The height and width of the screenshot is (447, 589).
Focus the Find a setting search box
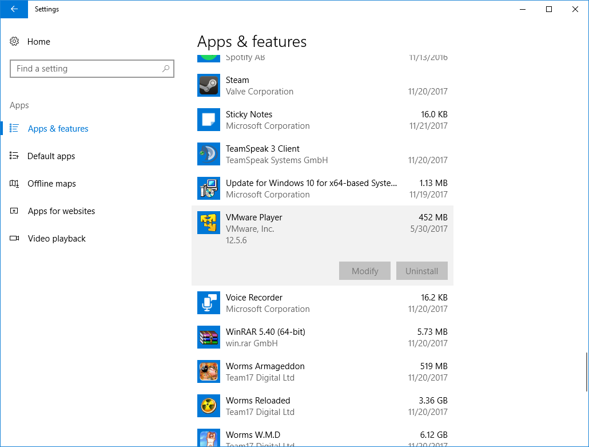click(92, 69)
